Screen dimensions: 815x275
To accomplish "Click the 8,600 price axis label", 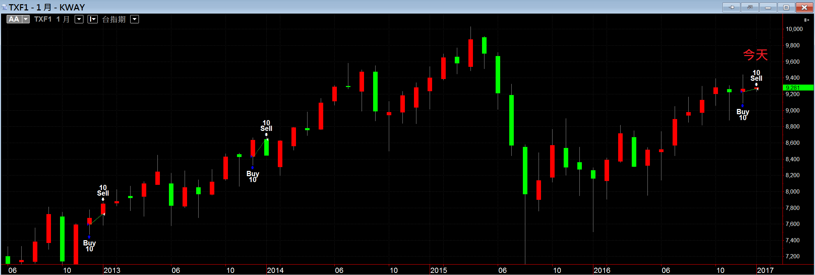I will (792, 143).
